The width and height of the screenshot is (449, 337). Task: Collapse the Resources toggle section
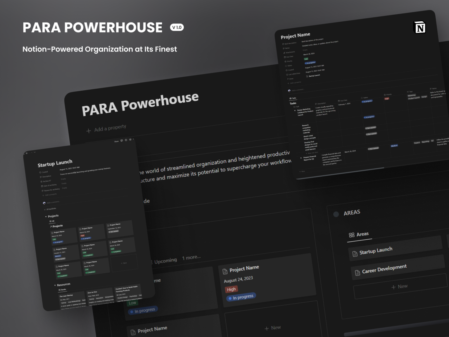point(55,285)
